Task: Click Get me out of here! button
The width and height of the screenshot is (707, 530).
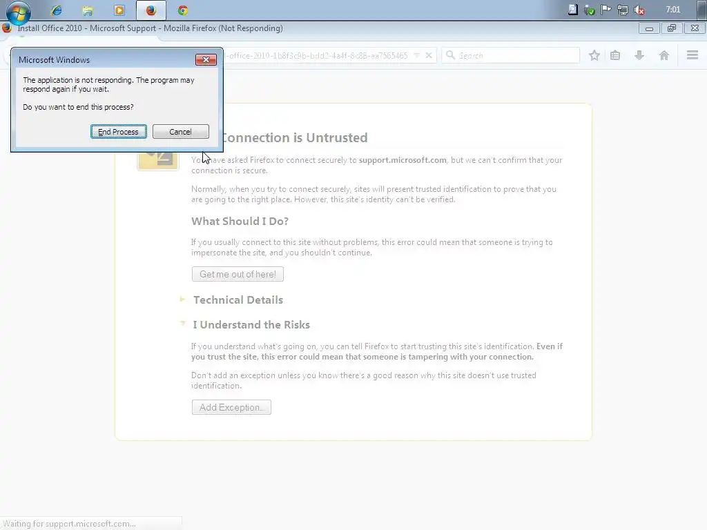Action: 238,274
